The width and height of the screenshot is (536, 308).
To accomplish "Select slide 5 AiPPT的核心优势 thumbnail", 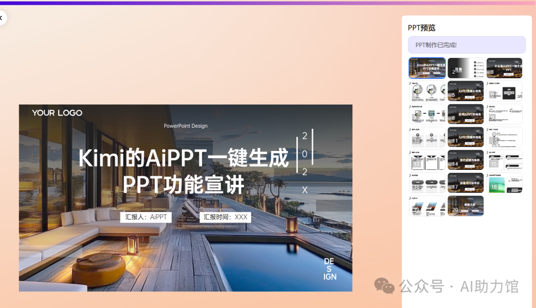I will pos(466,91).
